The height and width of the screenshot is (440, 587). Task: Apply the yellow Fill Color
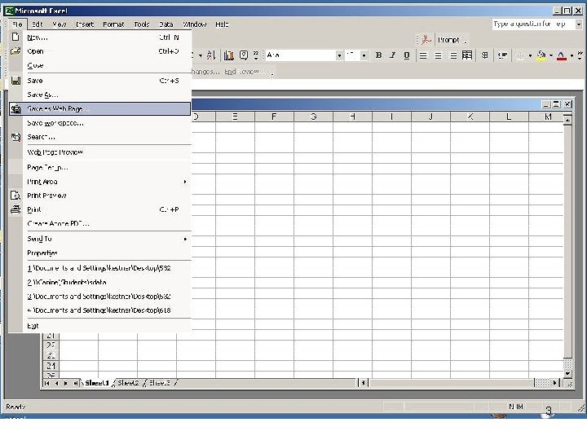point(541,55)
